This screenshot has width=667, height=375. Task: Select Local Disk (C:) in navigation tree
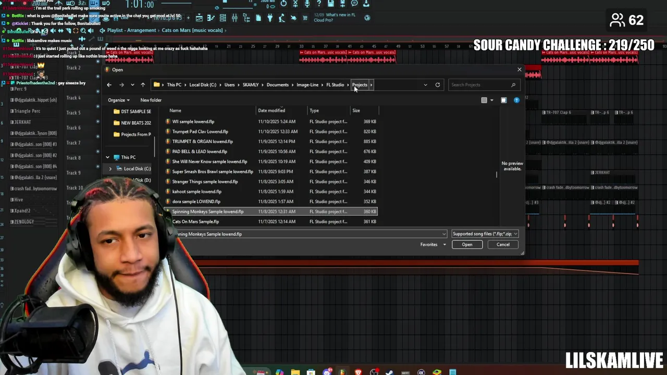(133, 169)
